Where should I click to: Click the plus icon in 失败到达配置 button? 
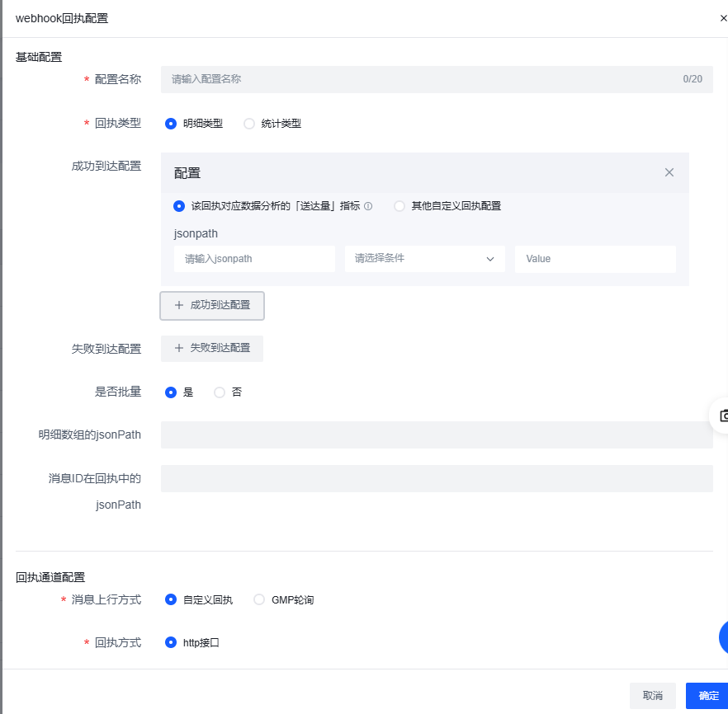(179, 348)
